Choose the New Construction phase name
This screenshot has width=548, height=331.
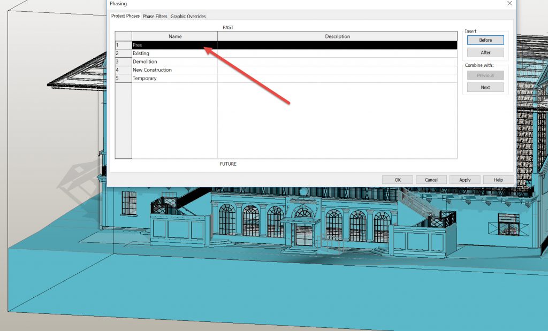(x=174, y=70)
